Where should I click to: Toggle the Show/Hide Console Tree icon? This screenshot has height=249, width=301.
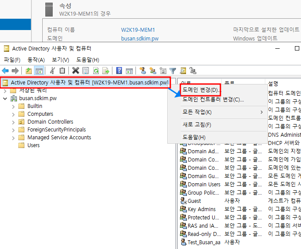tap(39, 71)
